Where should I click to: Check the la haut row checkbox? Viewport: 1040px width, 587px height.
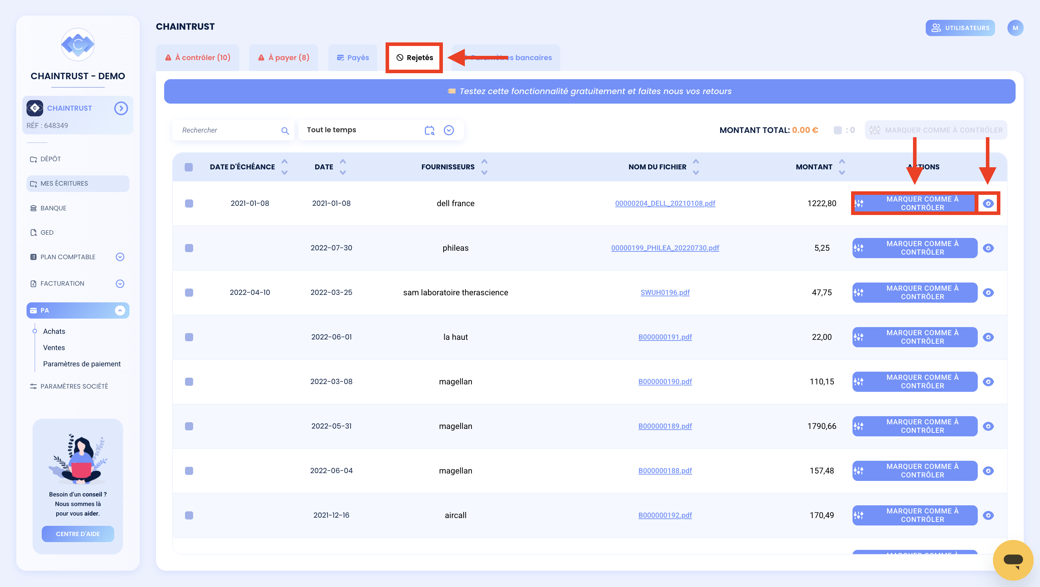(x=189, y=337)
